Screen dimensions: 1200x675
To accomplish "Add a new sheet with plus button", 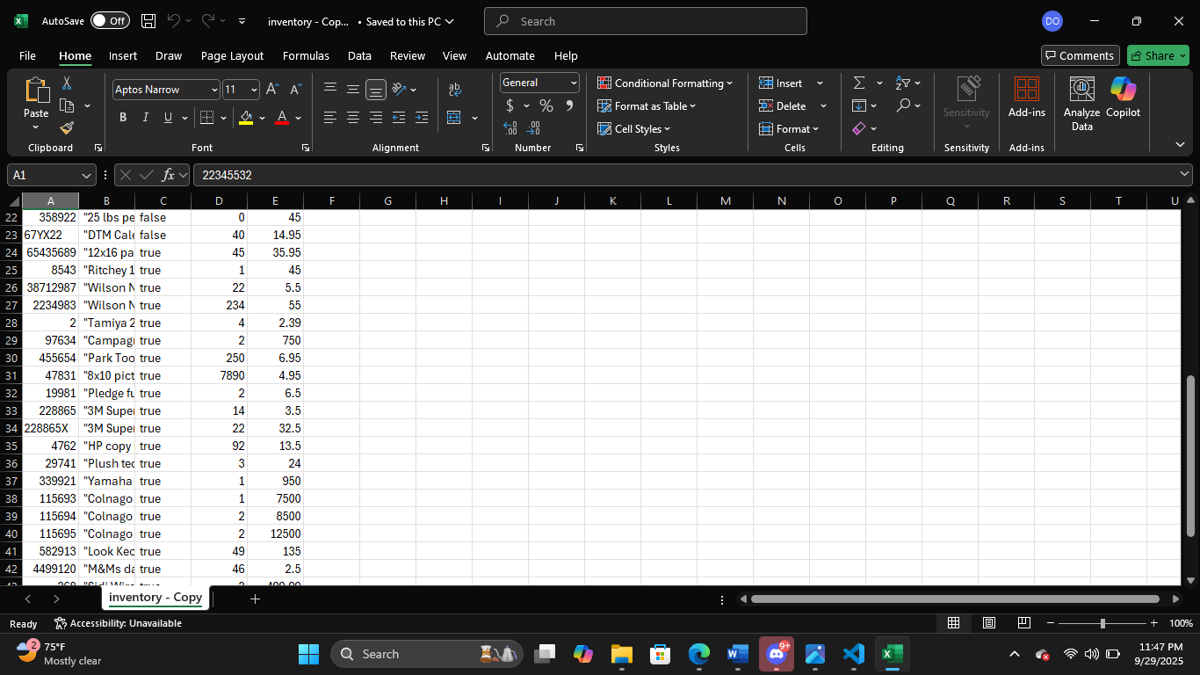I will point(255,599).
